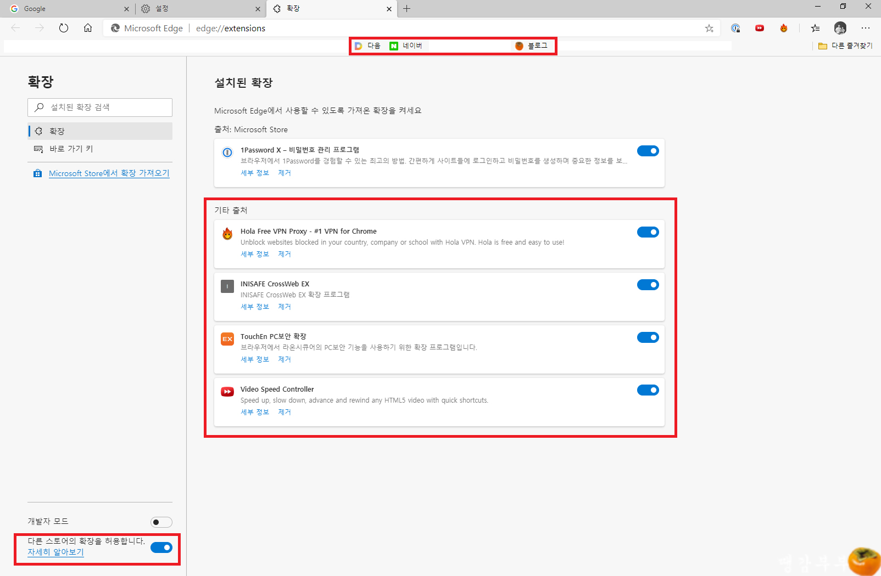Disable Video Speed Controller extension
This screenshot has height=576, width=881.
(648, 390)
